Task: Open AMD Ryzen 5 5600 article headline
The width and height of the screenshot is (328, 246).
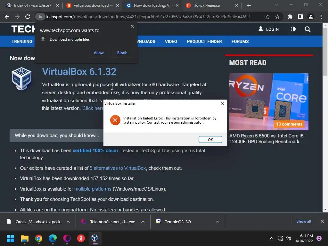Action: [267, 139]
